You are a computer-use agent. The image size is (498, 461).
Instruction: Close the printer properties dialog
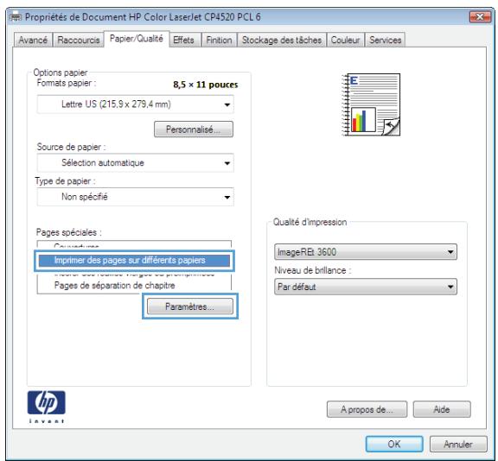480,17
